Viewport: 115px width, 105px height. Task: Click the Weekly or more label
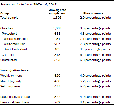point(11,76)
